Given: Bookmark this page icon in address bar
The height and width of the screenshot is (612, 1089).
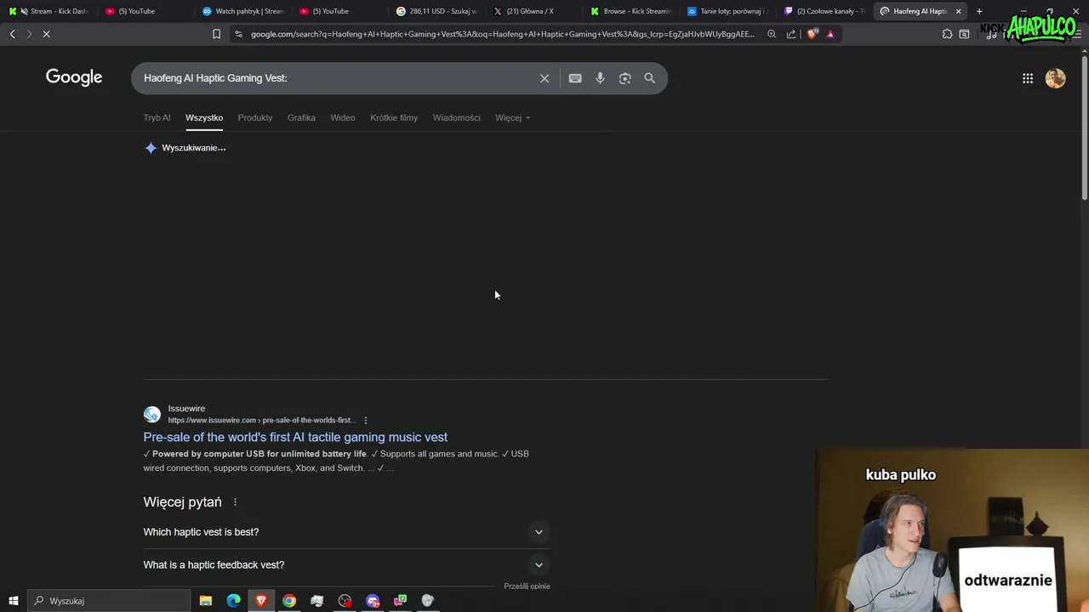Looking at the screenshot, I should click(x=216, y=34).
